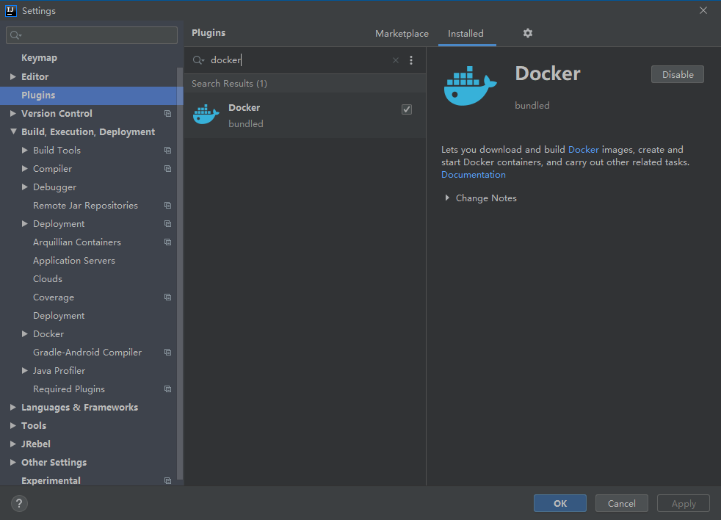The height and width of the screenshot is (520, 721).
Task: Open the help question mark button
Action: (19, 503)
